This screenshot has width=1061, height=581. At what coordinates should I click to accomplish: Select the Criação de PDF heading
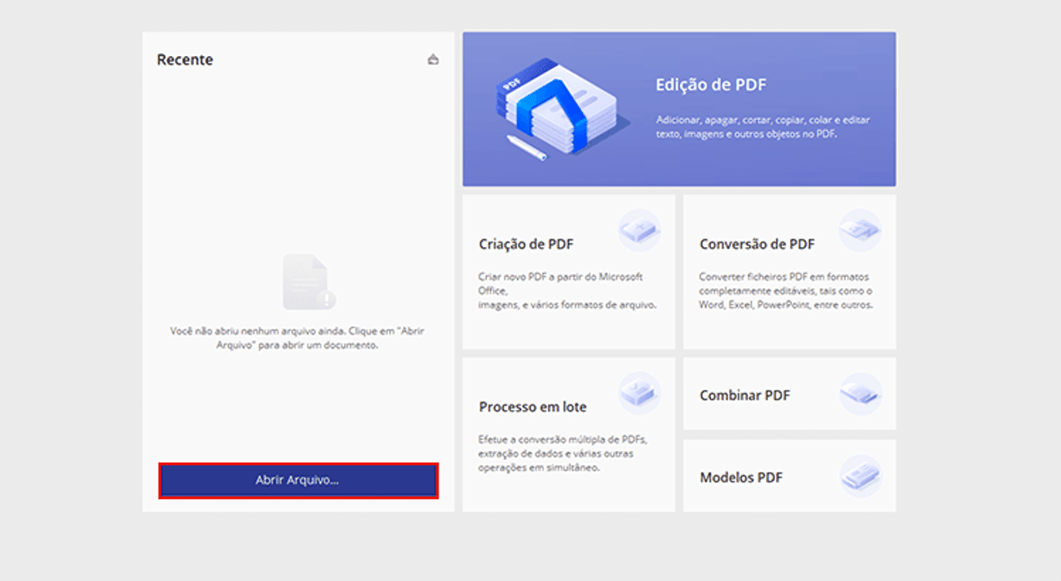tap(526, 245)
